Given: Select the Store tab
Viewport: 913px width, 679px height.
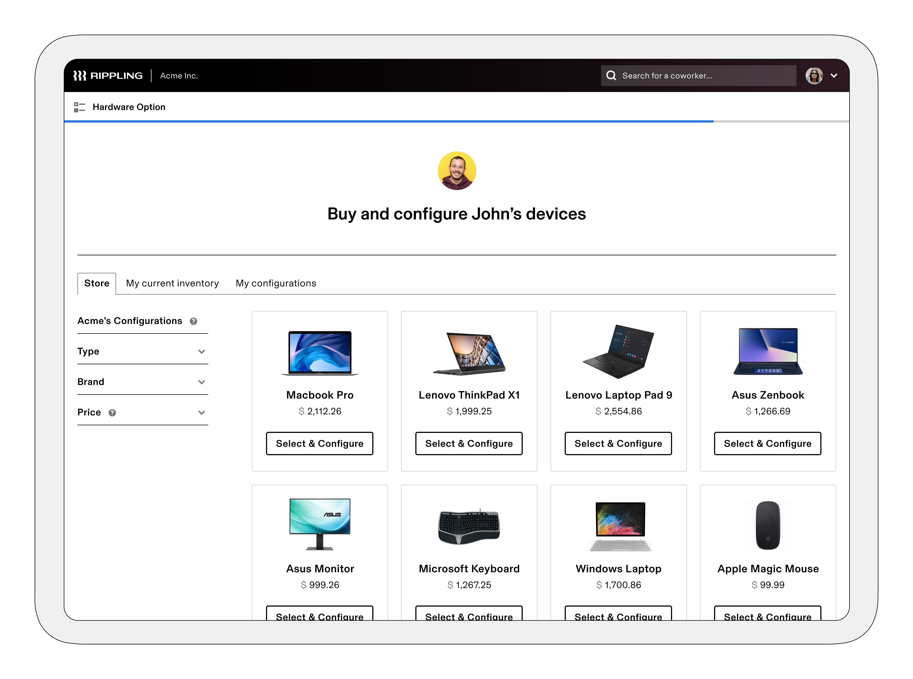Looking at the screenshot, I should [97, 283].
